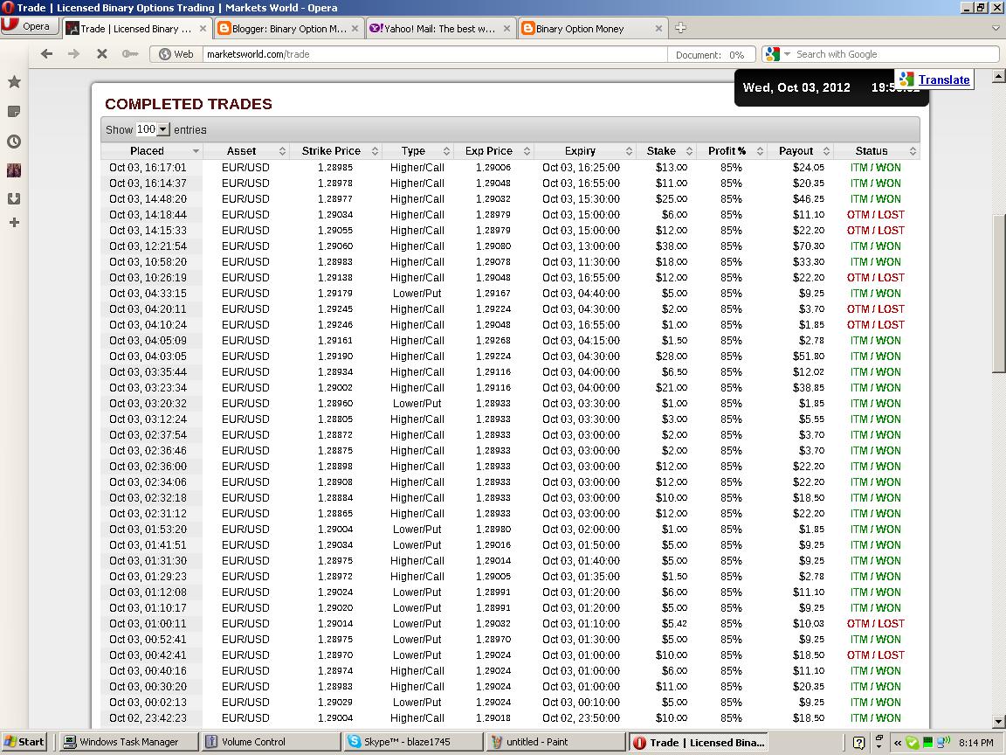Expand the Google search engine dropdown
The height and width of the screenshot is (755, 1006).
pyautogui.click(x=787, y=54)
